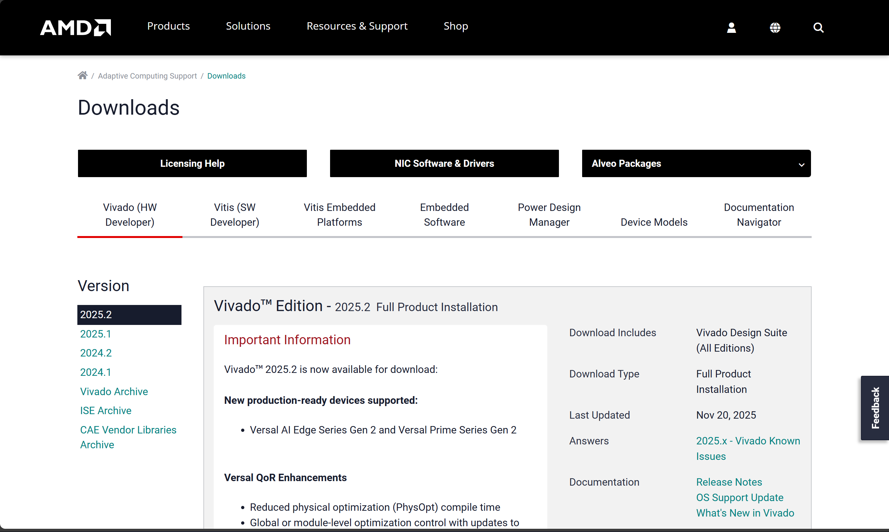Click the AMD logo

(x=75, y=27)
